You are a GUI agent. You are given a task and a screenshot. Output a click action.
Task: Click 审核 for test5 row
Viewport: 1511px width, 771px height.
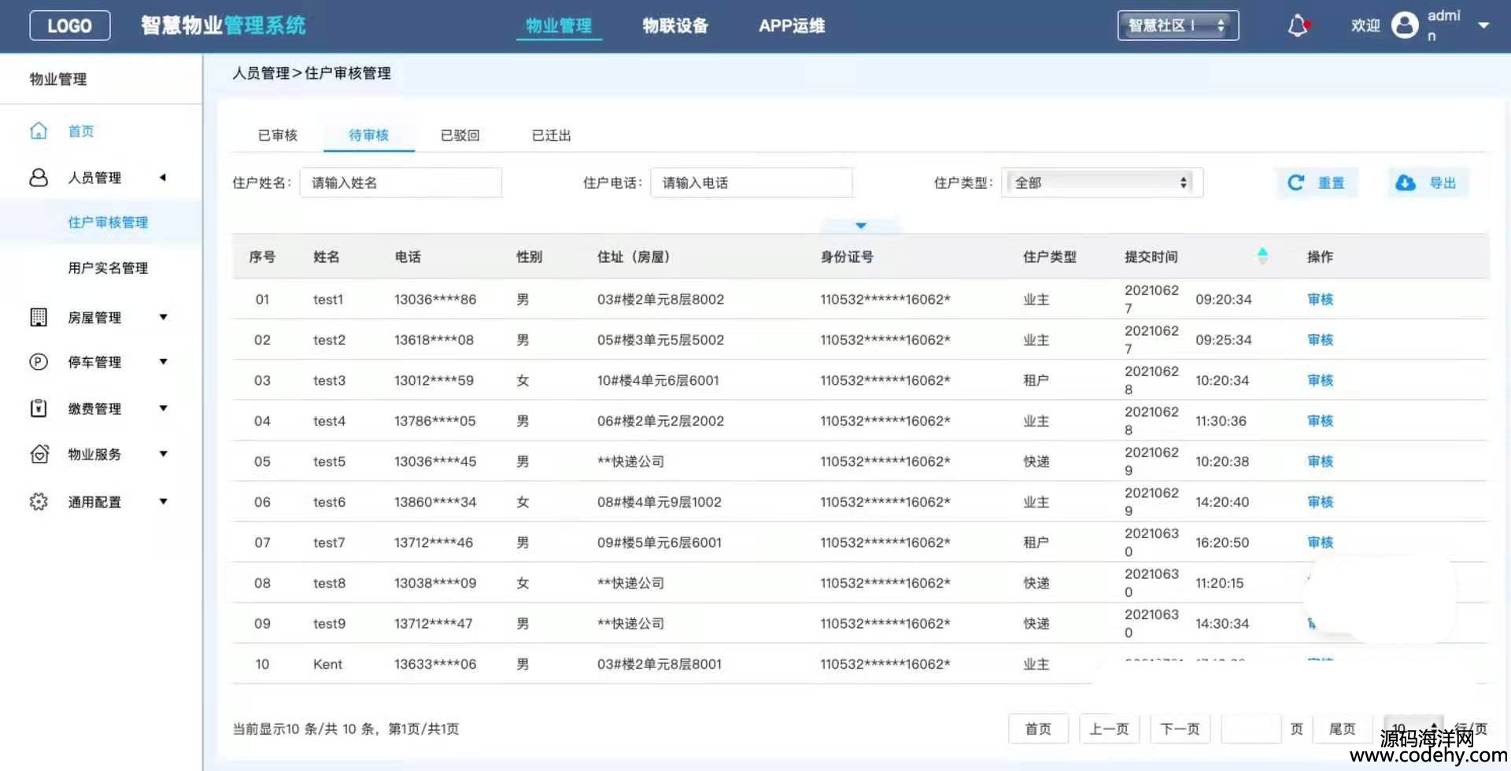point(1321,461)
